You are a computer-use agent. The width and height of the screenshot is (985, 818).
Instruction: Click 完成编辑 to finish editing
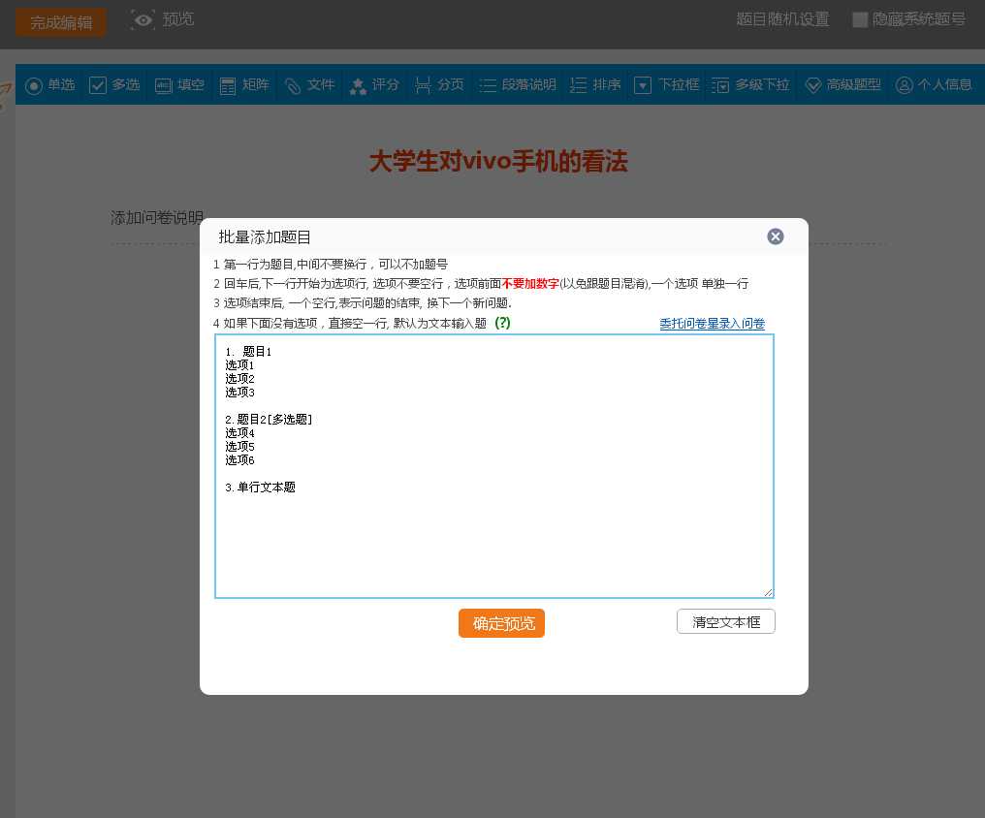[x=61, y=22]
